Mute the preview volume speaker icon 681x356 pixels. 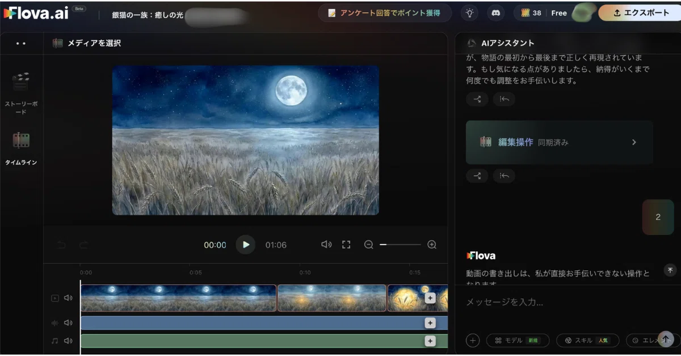point(326,244)
